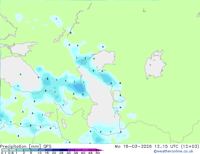Screen dimensions: 200x154
Task: Click the 'Precipitation [mm]' title text
Action: click(21, 146)
